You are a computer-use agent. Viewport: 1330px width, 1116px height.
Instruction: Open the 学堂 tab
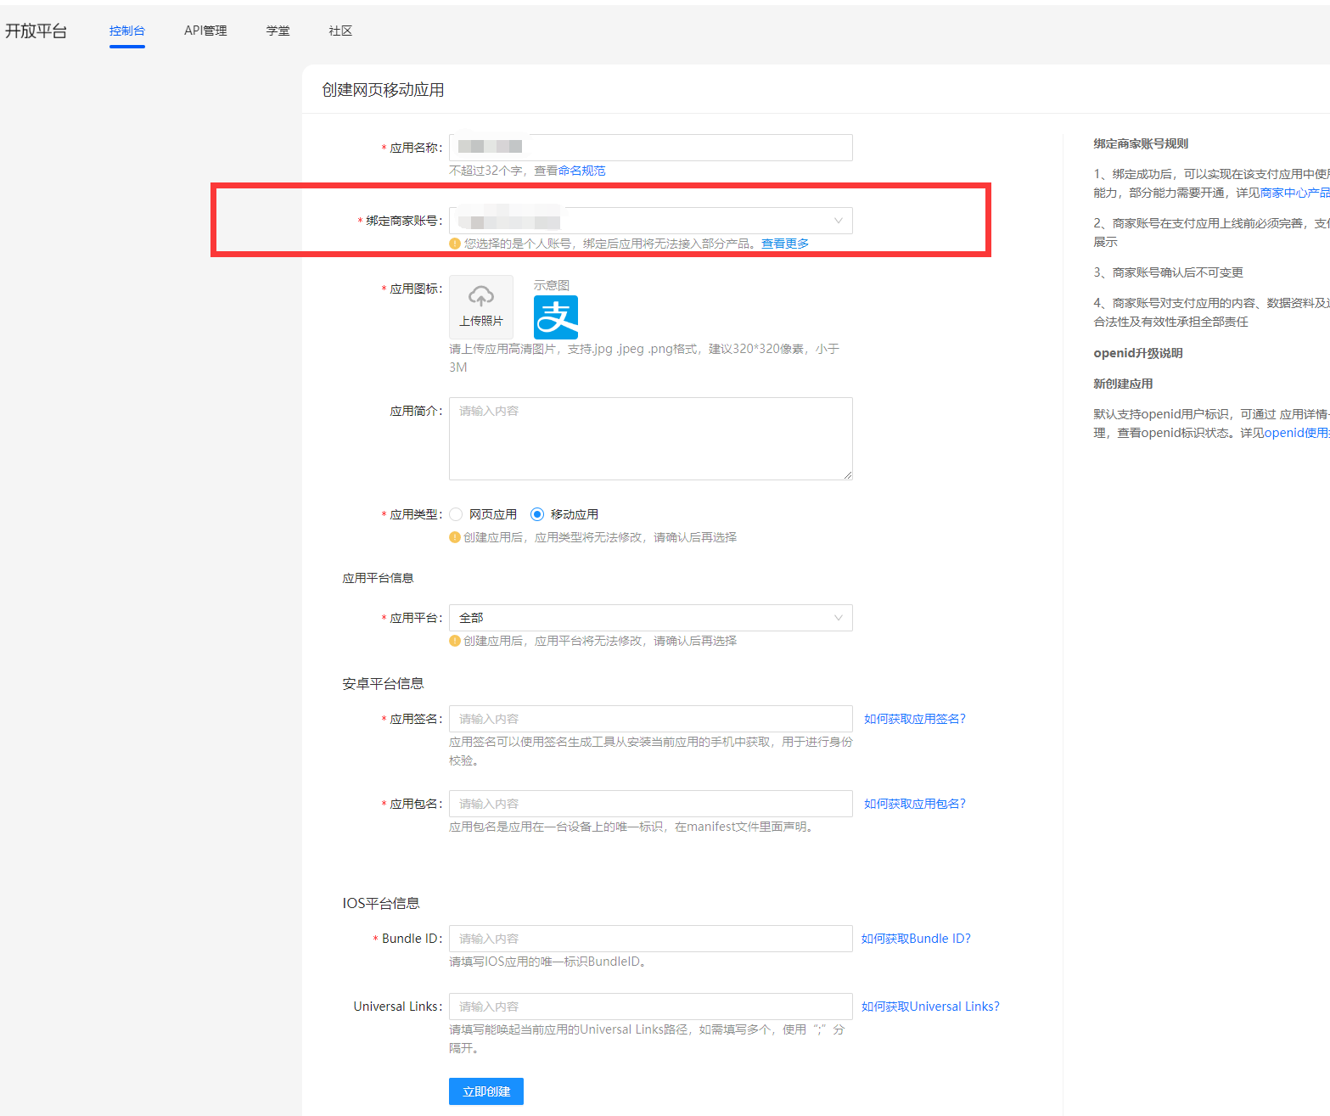point(278,31)
